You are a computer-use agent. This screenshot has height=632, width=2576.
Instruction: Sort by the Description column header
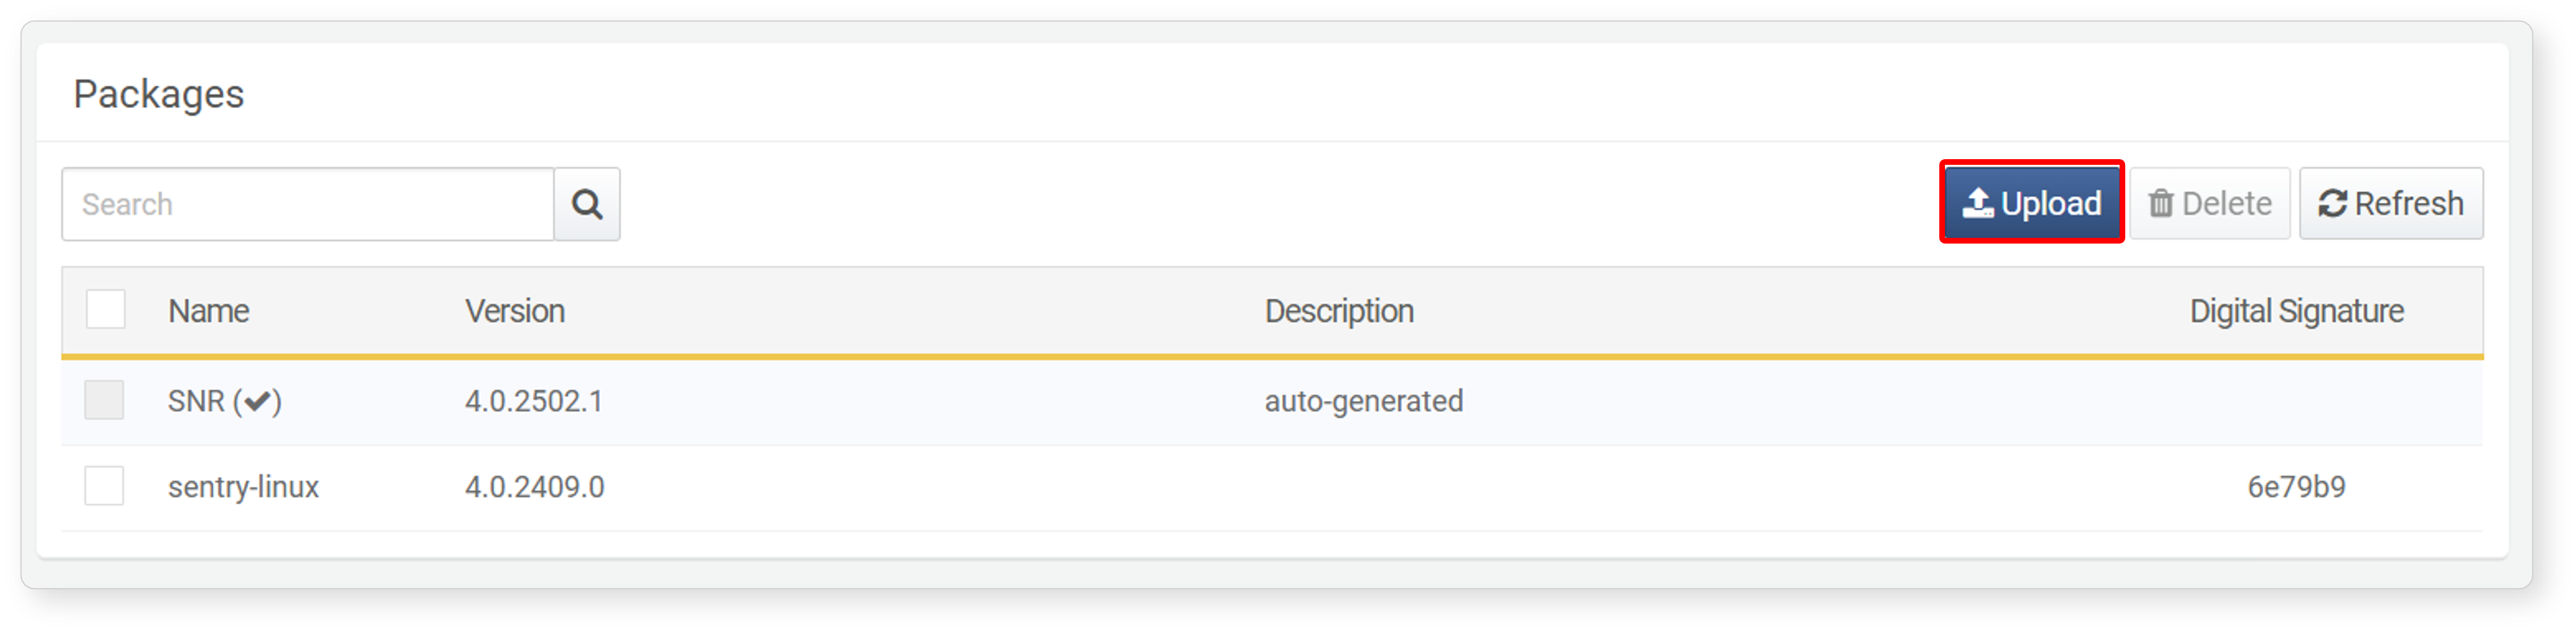pyautogui.click(x=1339, y=311)
